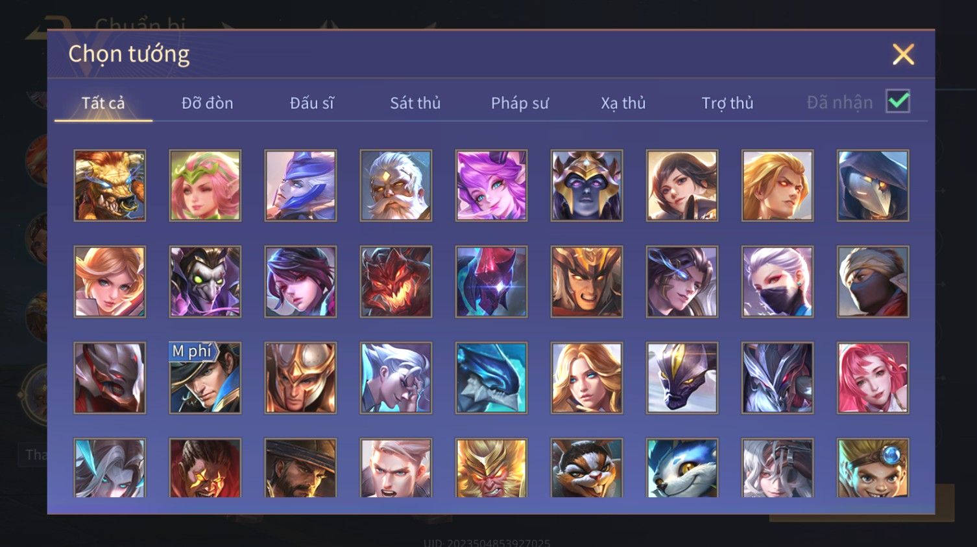
Task: Select the red demon-faced hero portrait
Action: pos(396,281)
